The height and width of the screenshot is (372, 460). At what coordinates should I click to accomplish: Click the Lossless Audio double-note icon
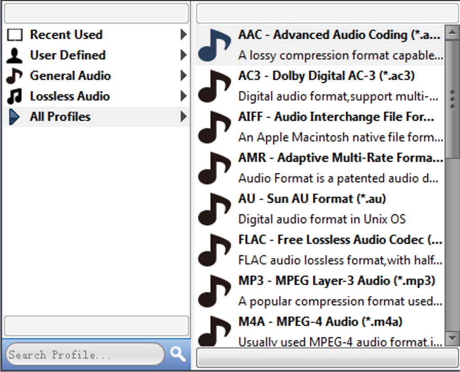click(14, 96)
